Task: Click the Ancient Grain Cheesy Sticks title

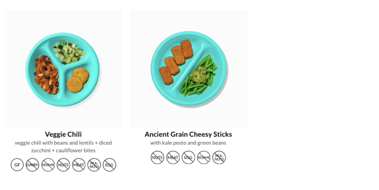Action: pos(188,134)
